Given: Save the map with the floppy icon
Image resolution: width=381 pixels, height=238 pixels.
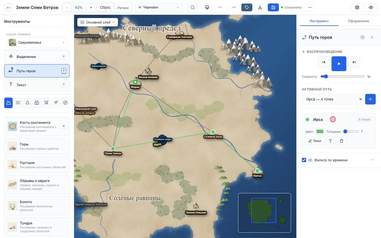Looking at the screenshot, I should 273,7.
